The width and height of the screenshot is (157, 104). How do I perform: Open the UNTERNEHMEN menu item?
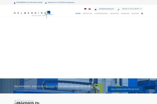point(101,14)
